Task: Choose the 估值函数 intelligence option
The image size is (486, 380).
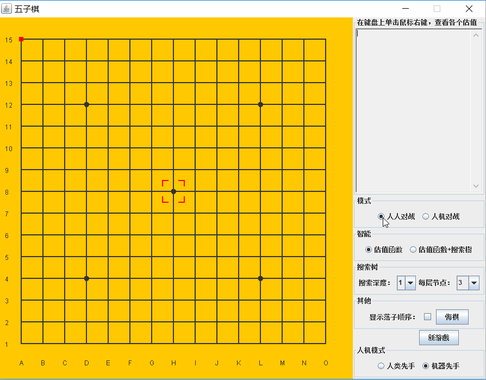Action: click(x=384, y=250)
